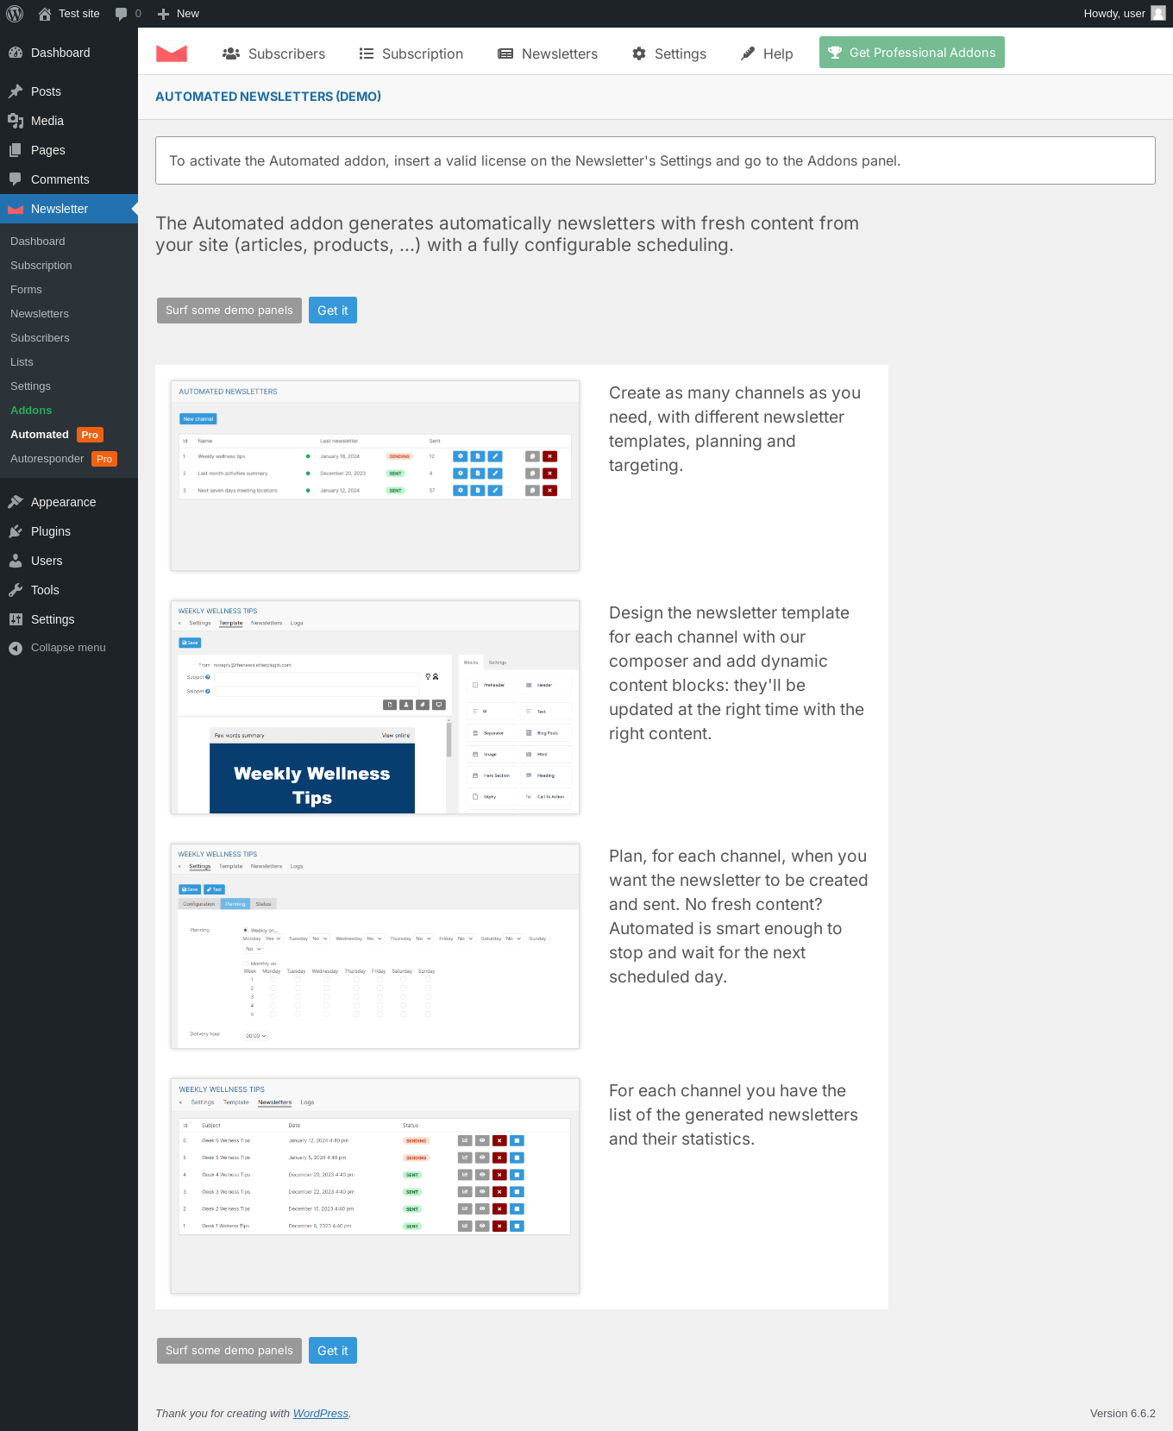Click Surf some demo panels below the screenshots
This screenshot has width=1173, height=1431.
click(x=229, y=1351)
